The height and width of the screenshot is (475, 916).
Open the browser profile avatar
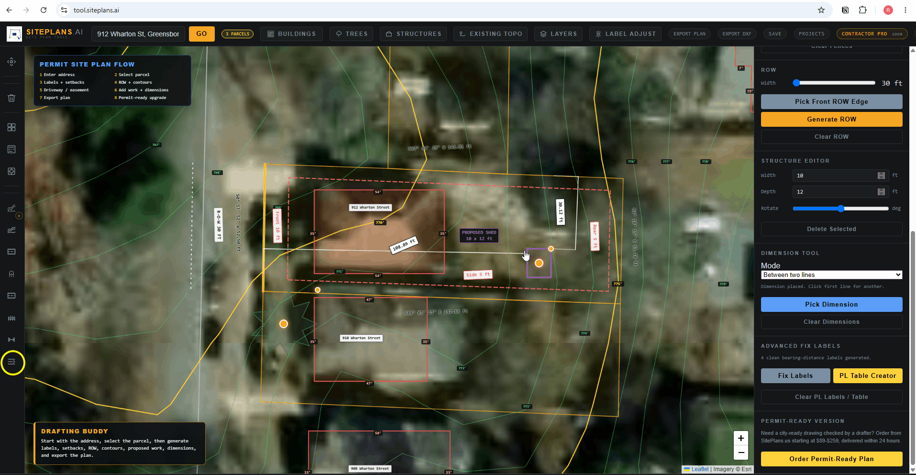[888, 10]
